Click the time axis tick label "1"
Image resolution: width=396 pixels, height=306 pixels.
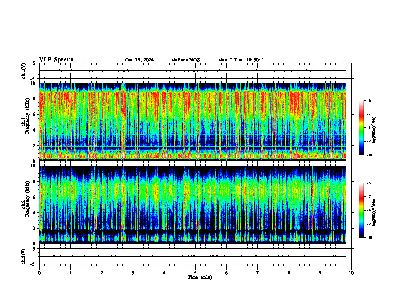tap(70, 273)
